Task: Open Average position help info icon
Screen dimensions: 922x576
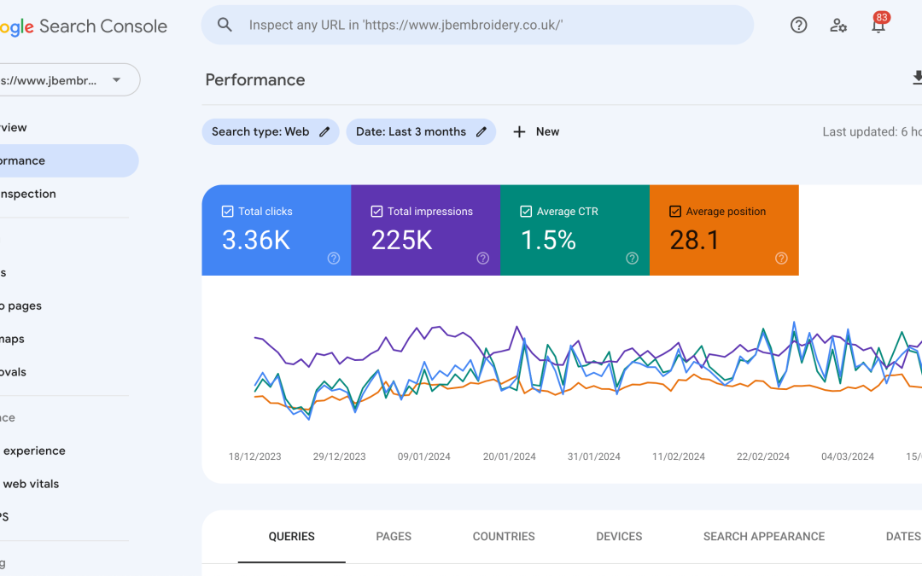Action: (x=781, y=258)
